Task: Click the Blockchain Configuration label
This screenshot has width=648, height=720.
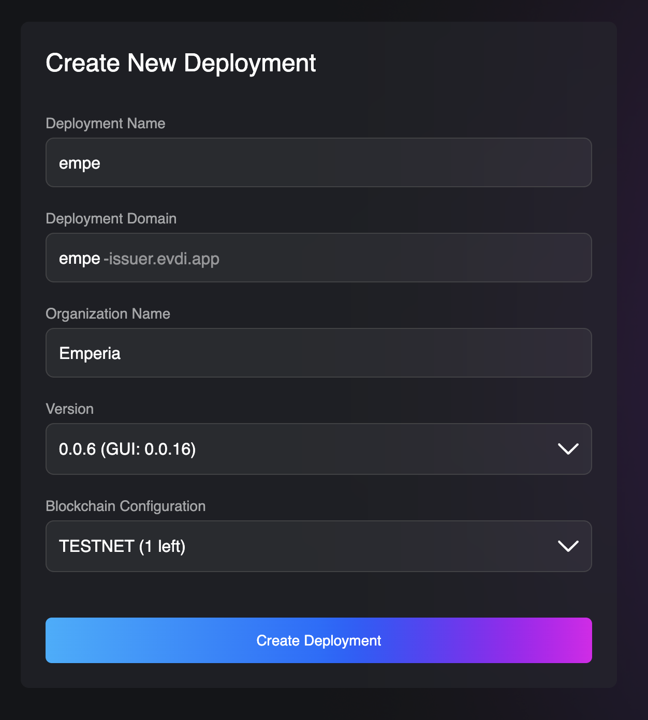Action: [126, 506]
